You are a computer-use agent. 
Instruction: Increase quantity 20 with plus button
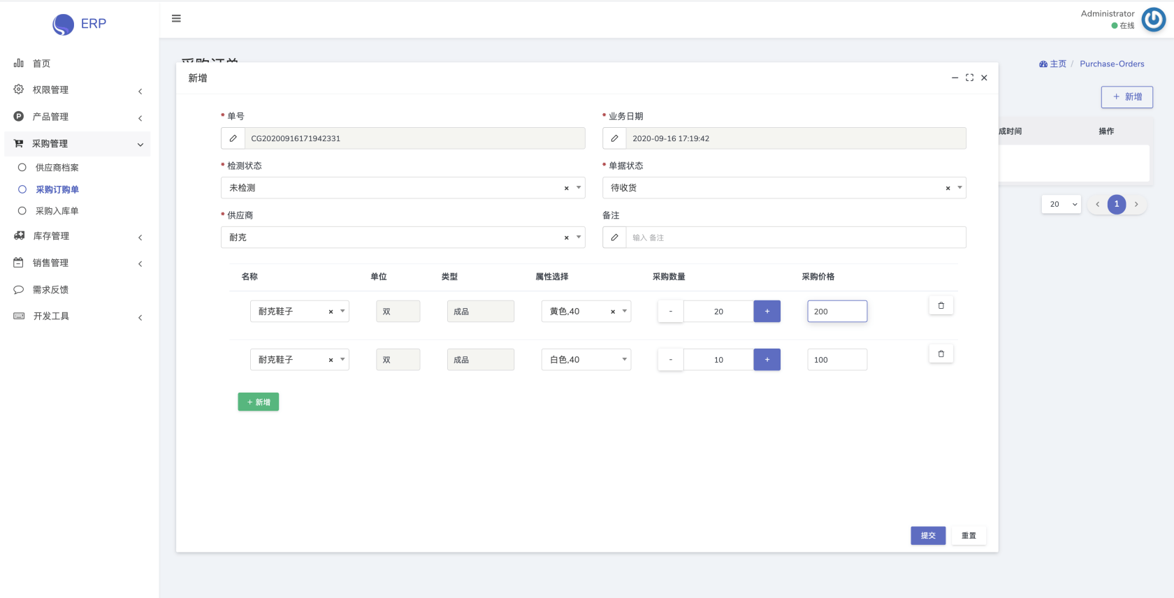[767, 312]
